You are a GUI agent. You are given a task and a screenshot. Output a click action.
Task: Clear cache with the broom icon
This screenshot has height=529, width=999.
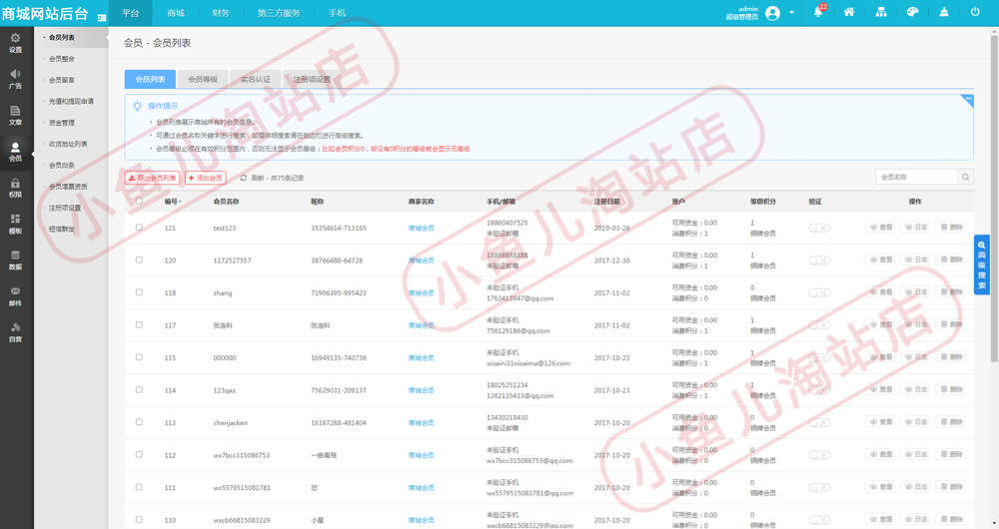pyautogui.click(x=944, y=11)
